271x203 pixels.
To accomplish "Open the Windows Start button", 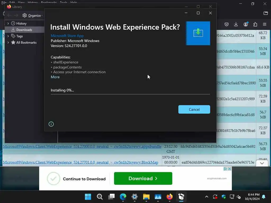I will (x=88, y=197).
